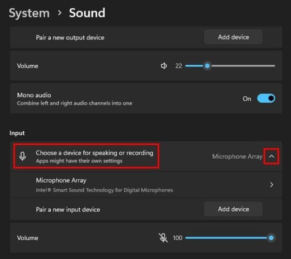Click the Choose a device for speaking or recording row
Image resolution: width=291 pixels, height=259 pixels.
146,156
